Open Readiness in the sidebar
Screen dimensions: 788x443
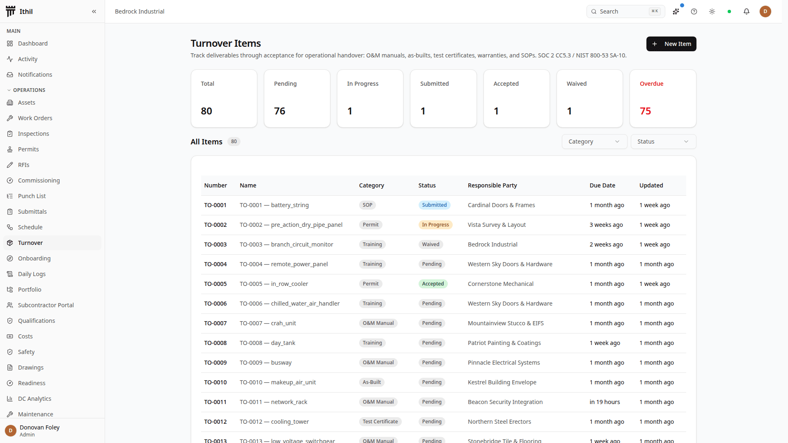(52, 383)
